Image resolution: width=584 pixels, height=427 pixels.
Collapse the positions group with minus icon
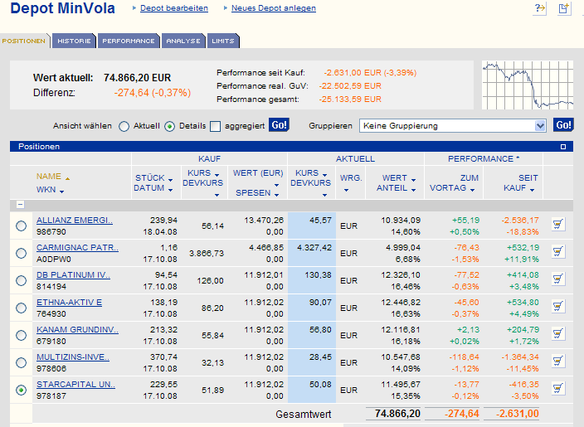coord(21,204)
